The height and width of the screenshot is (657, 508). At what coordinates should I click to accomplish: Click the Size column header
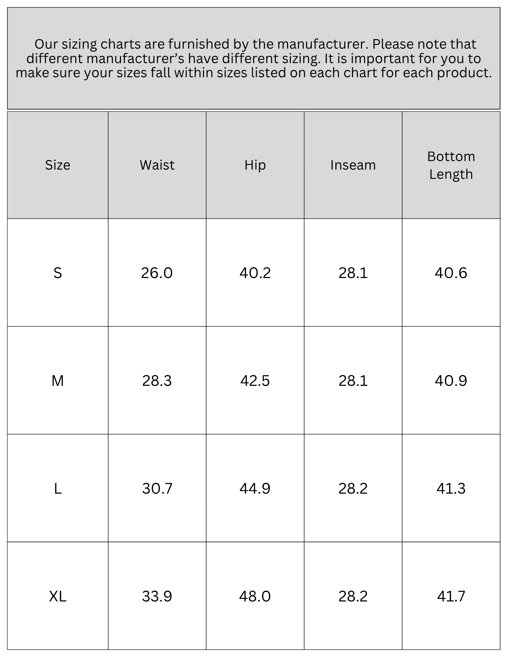(58, 165)
